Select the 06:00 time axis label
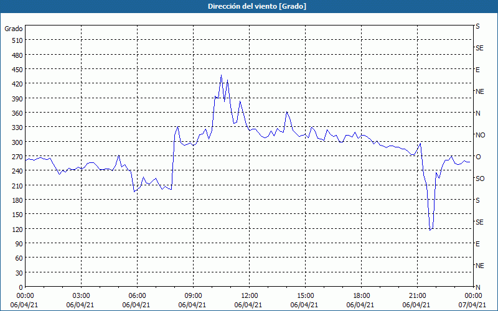 (137, 296)
